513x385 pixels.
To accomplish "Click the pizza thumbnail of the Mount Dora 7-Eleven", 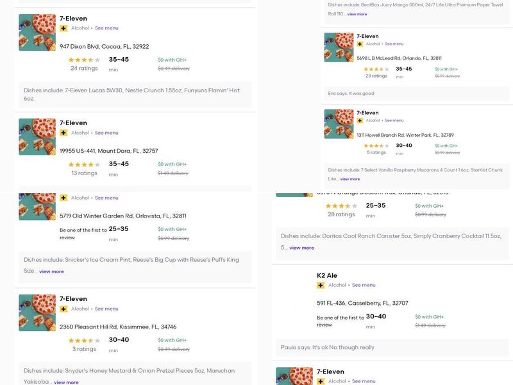I will click(37, 137).
